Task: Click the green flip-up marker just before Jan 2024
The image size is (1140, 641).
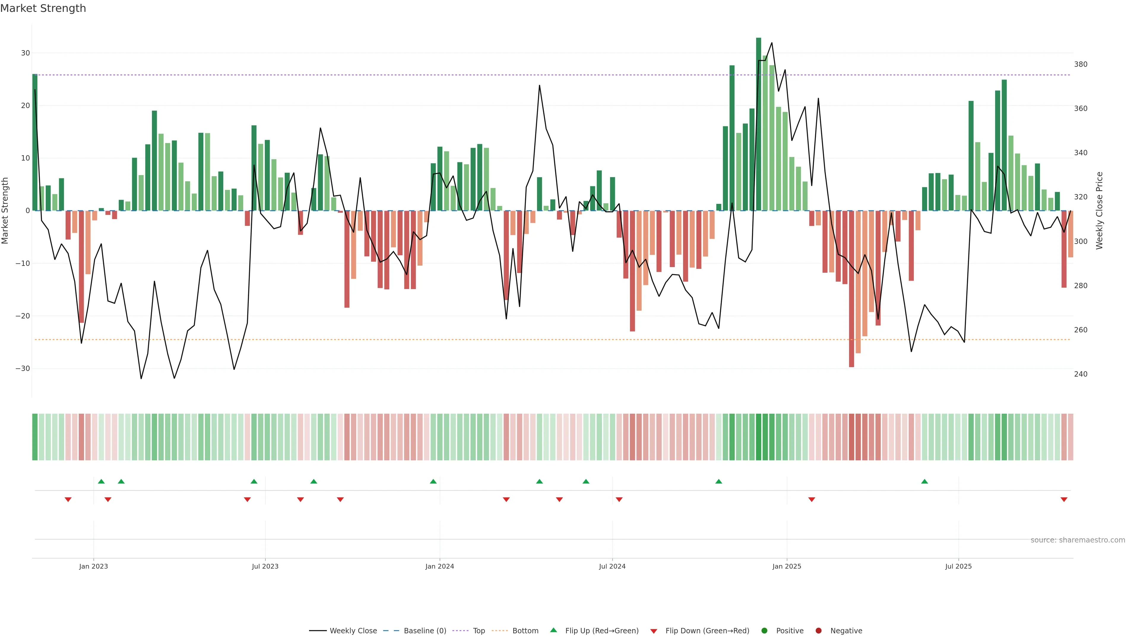Action: 433,481
